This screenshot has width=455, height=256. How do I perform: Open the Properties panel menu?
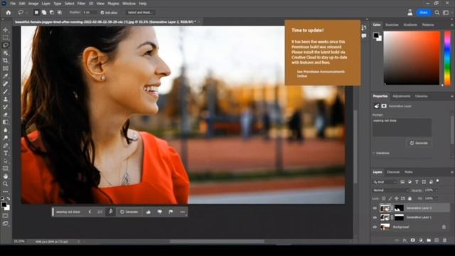[x=452, y=96]
